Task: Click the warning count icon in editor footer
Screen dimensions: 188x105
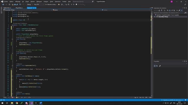Action: coord(17,97)
